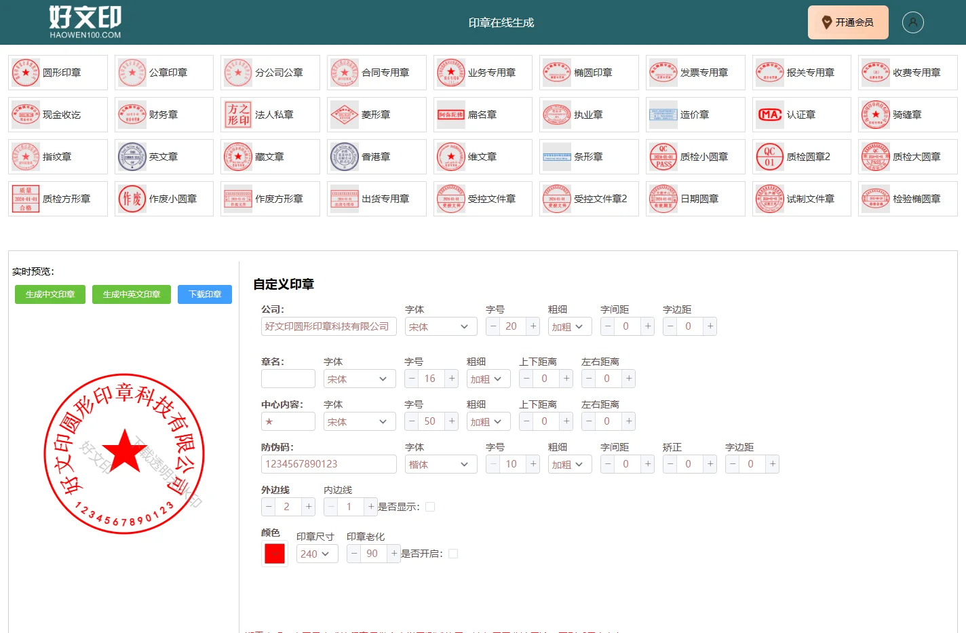Image resolution: width=966 pixels, height=633 pixels.
Task: Open the 中心内容 粗细 dropdown
Action: click(488, 421)
